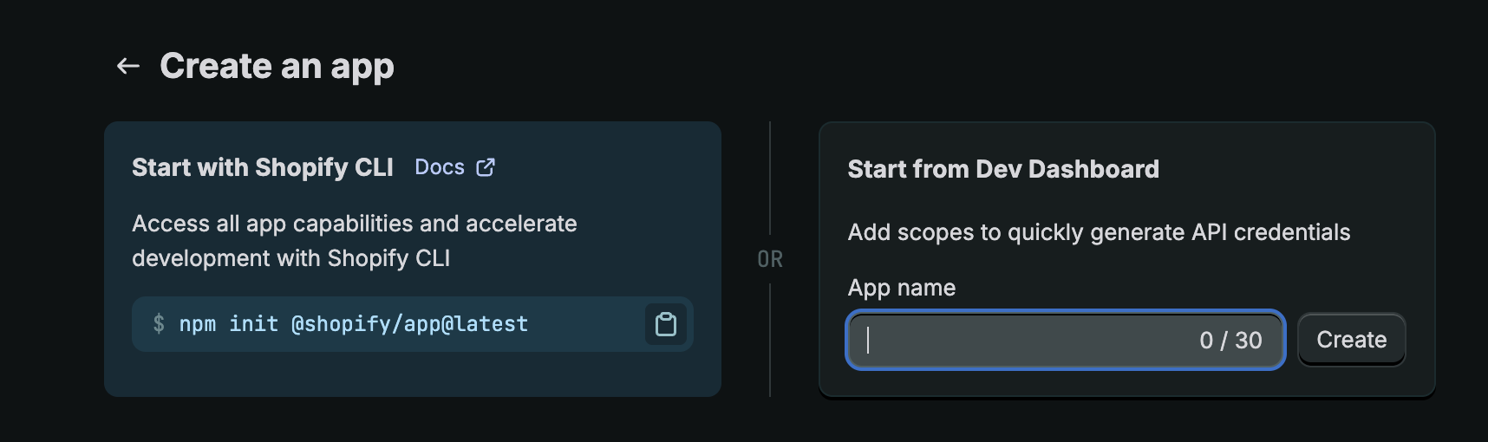The height and width of the screenshot is (442, 1488).
Task: Click the external link icon next to Docs
Action: (486, 167)
